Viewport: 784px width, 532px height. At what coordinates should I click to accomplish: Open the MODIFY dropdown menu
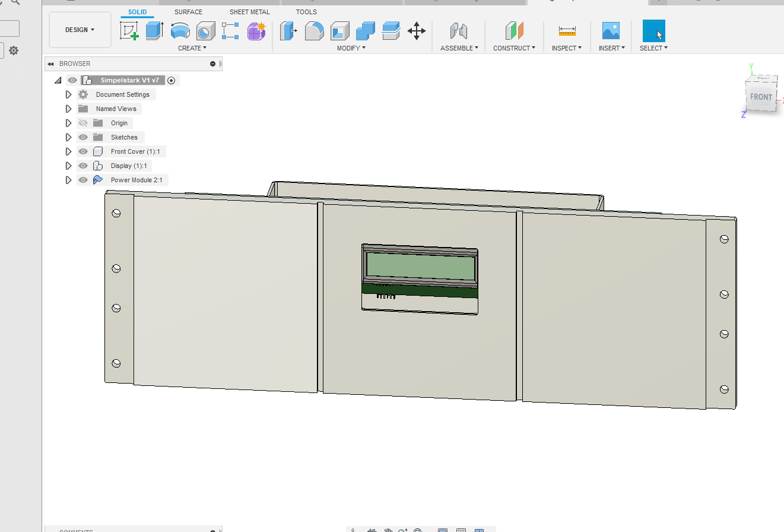click(x=351, y=48)
